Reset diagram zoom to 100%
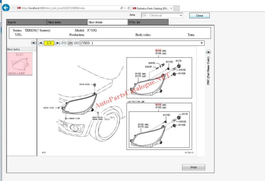The image size is (265, 181). [70, 43]
